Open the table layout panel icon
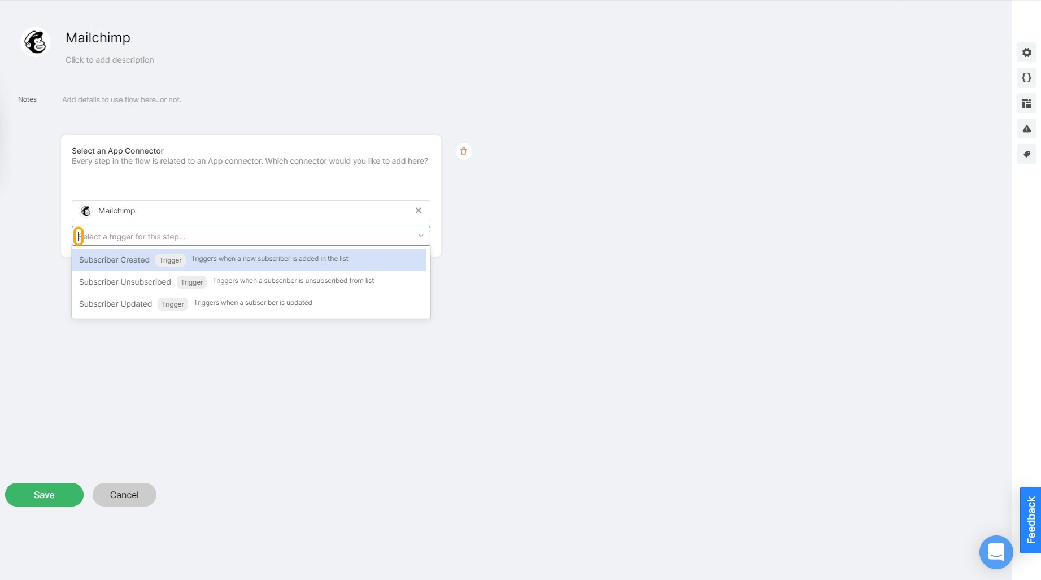Screen dimensions: 1041x580 click(1026, 103)
